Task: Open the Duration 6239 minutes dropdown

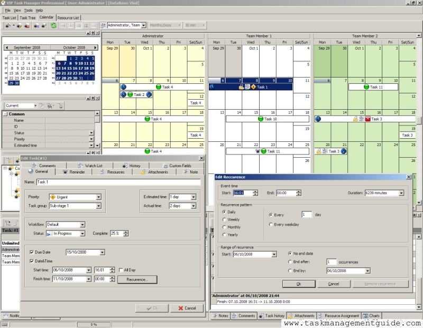Action: pyautogui.click(x=401, y=193)
